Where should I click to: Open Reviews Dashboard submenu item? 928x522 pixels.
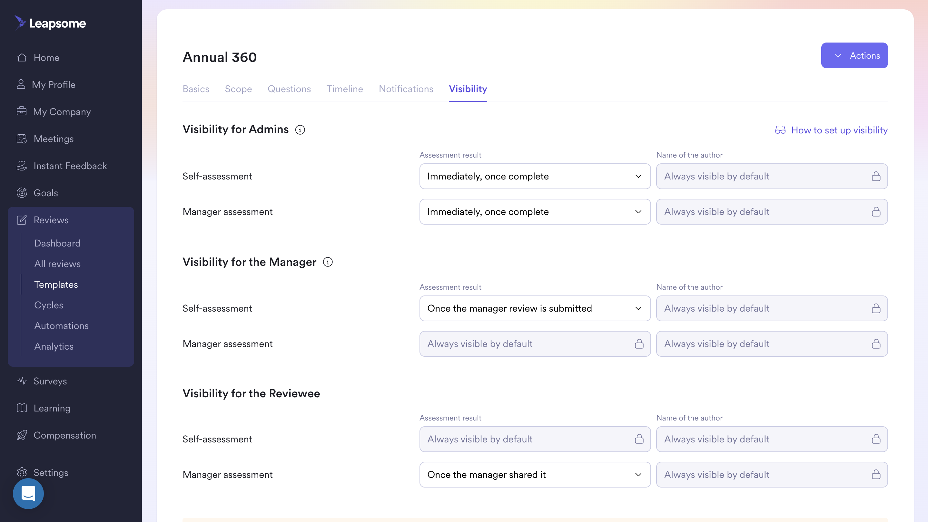(x=57, y=243)
